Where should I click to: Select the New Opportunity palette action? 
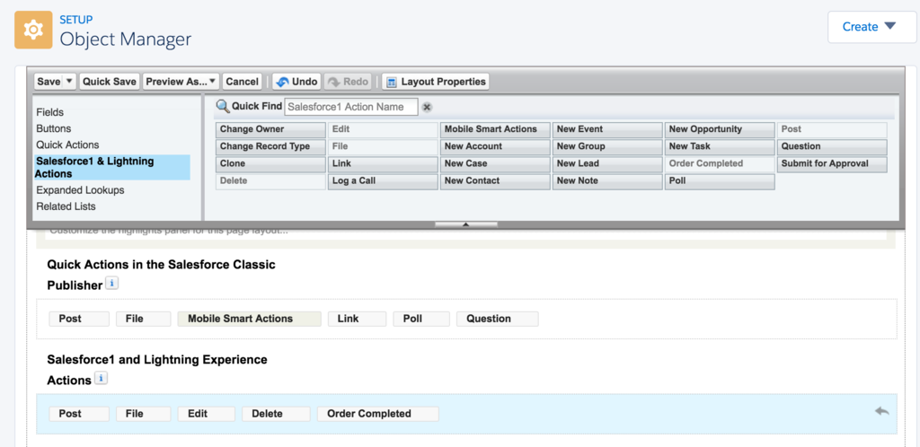720,129
